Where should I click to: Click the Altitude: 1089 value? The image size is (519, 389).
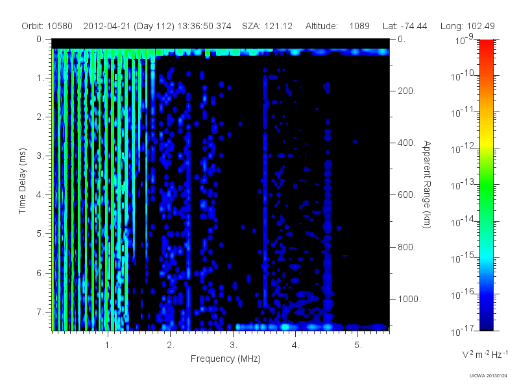(x=337, y=26)
